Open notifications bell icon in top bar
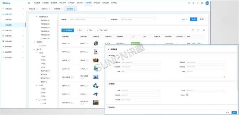 point(193,3)
